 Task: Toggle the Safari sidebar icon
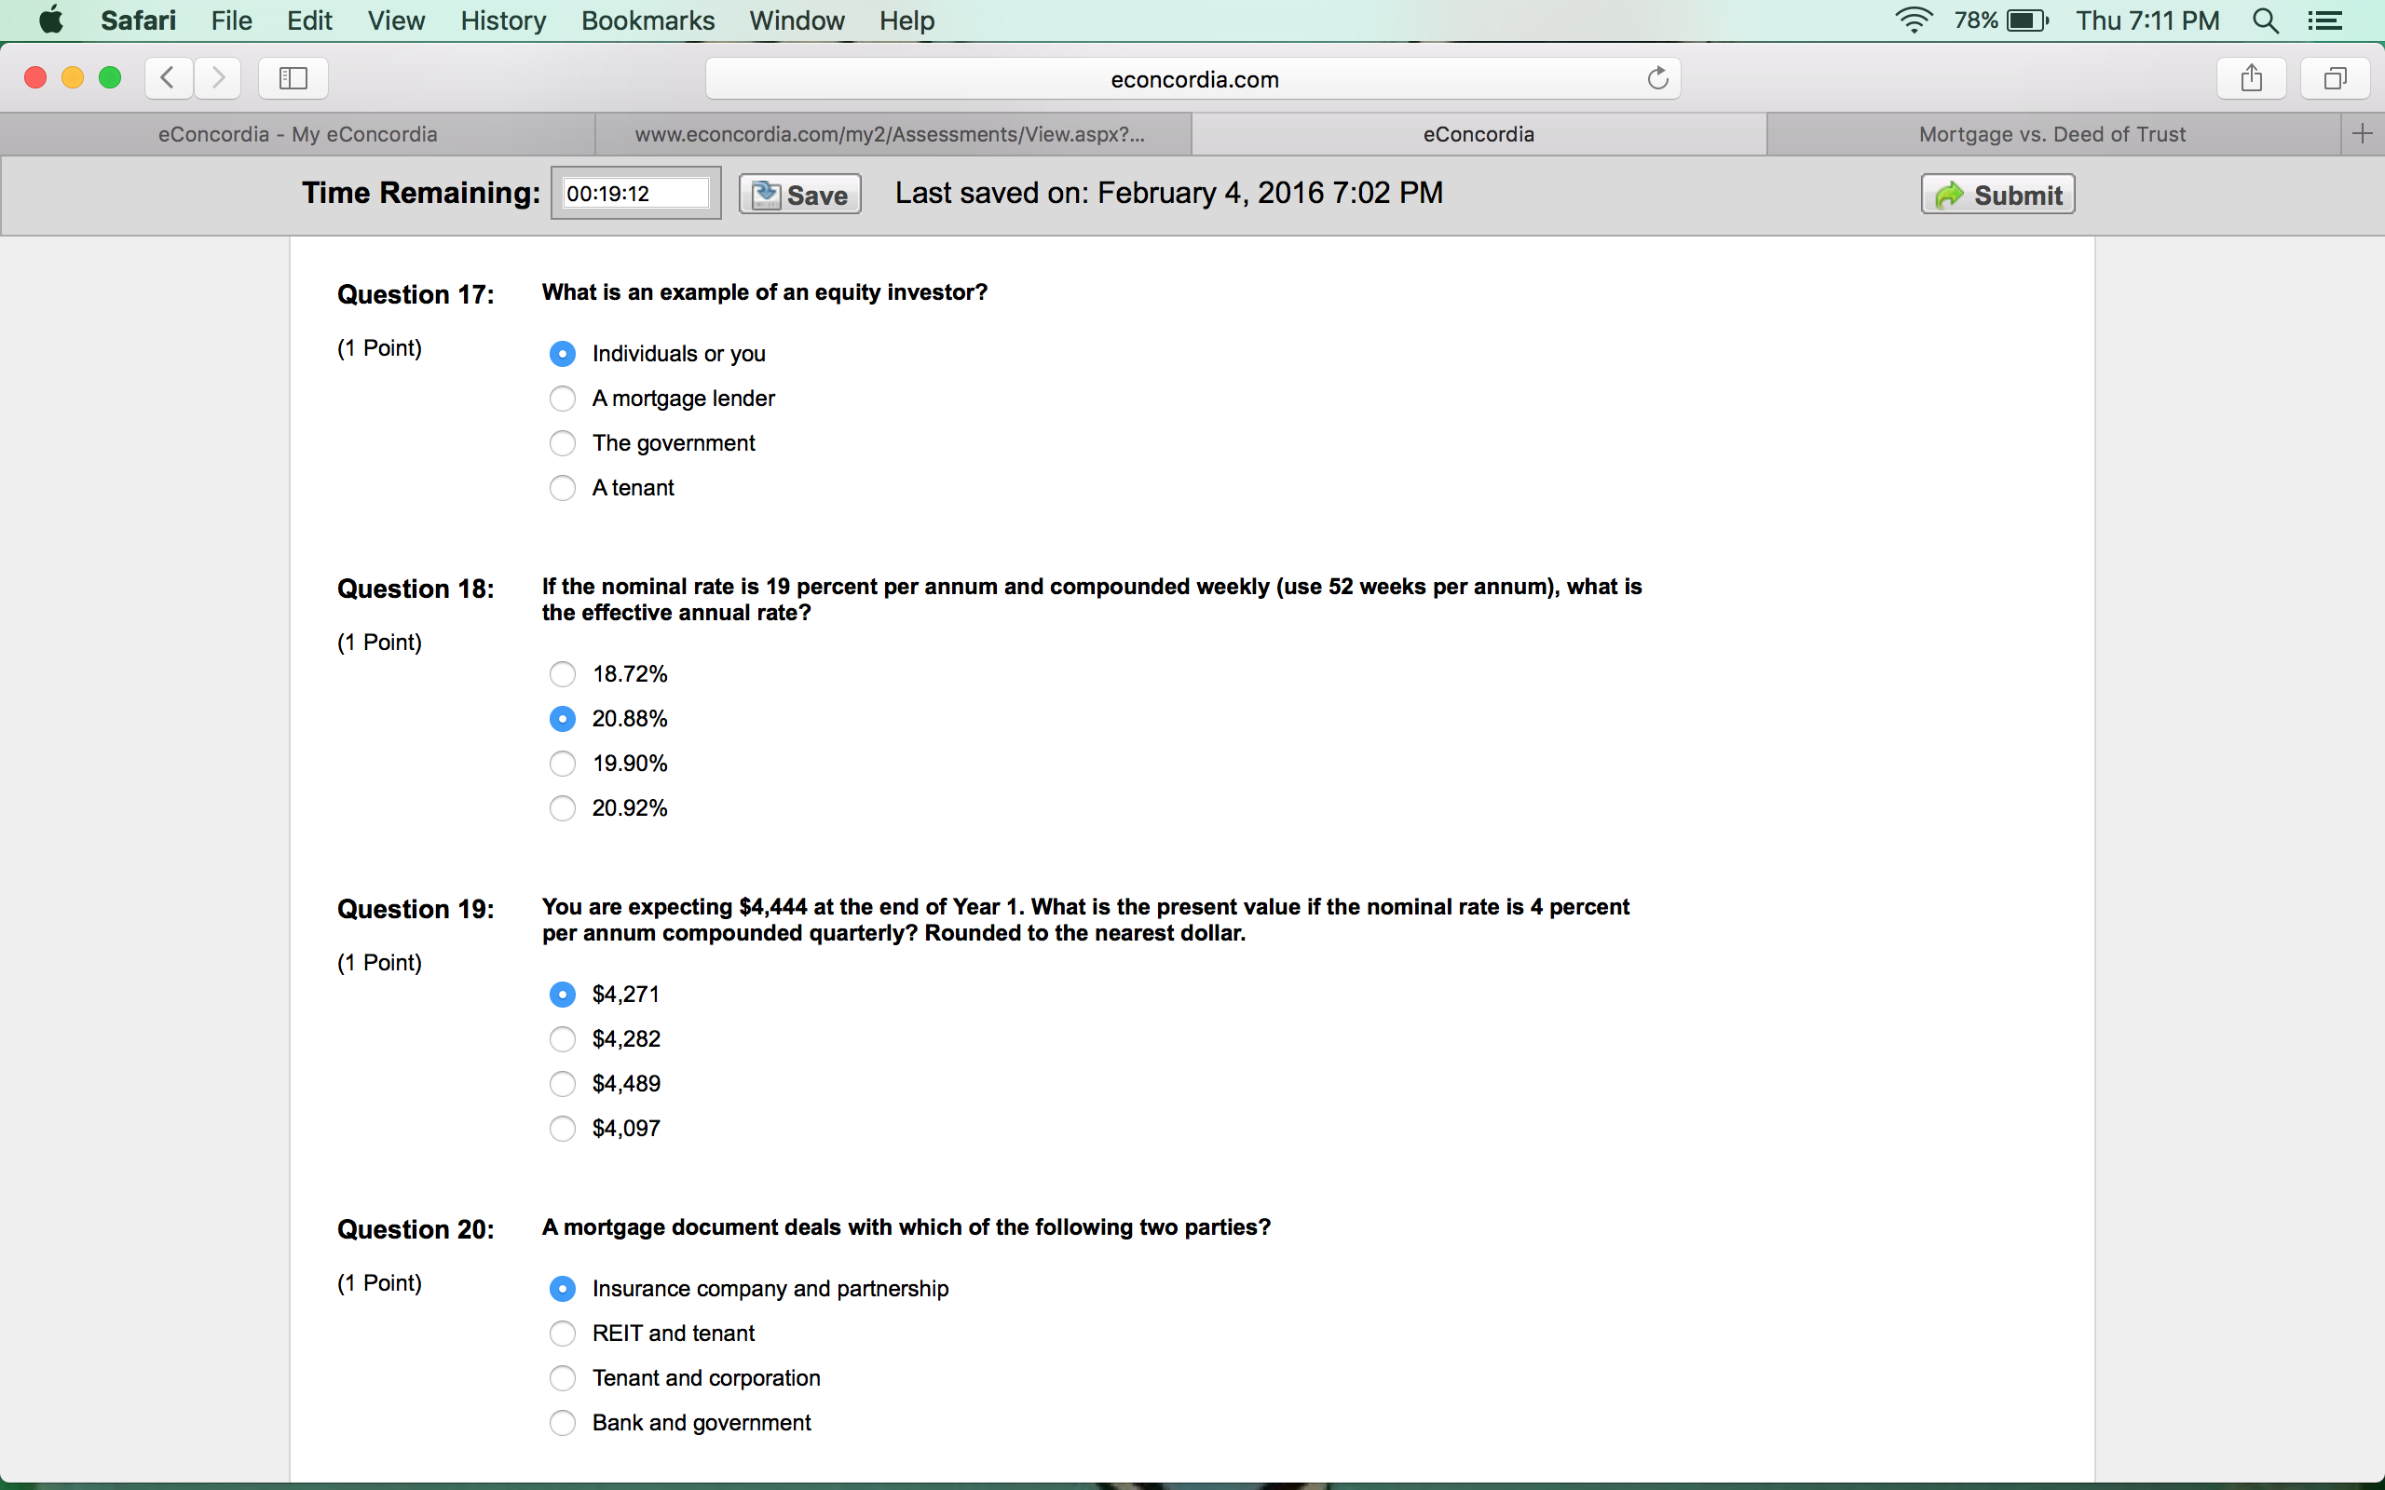[293, 78]
